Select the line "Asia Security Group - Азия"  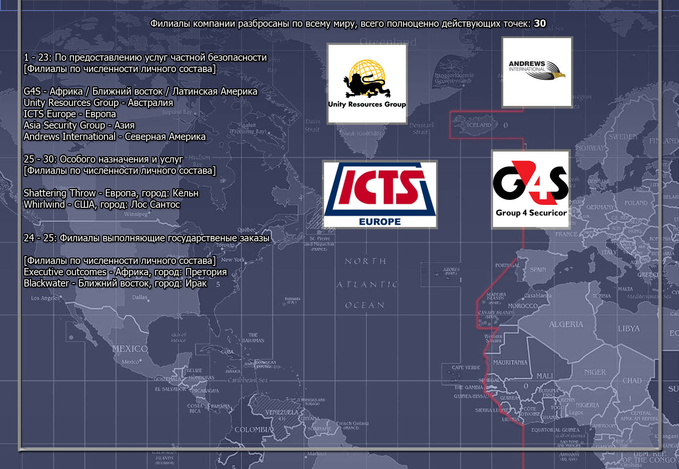pyautogui.click(x=79, y=125)
